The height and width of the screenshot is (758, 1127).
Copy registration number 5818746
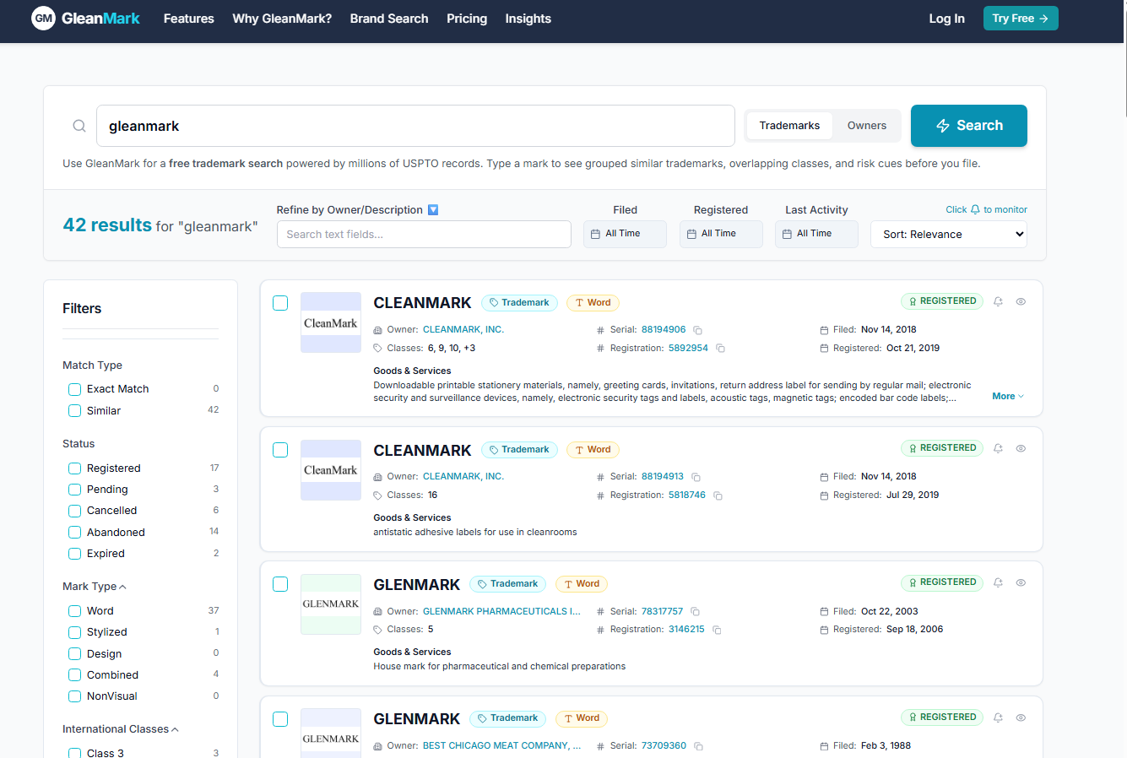pos(718,495)
